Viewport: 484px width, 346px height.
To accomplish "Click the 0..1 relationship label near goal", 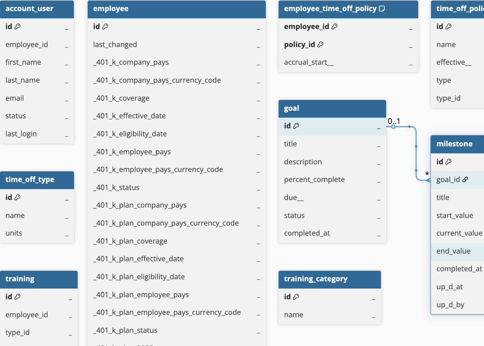I will [394, 121].
